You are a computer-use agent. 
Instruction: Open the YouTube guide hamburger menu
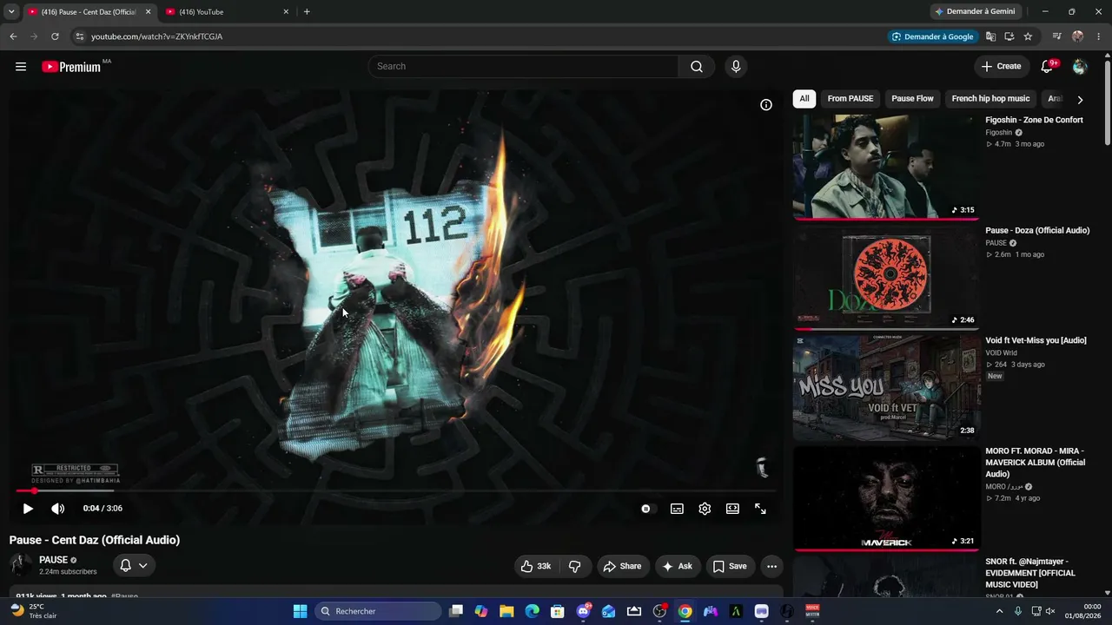pos(21,67)
